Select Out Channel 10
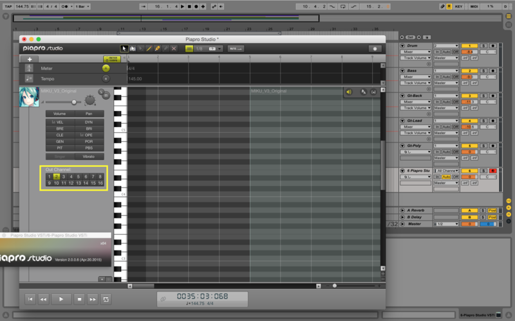This screenshot has width=515, height=321. coord(57,183)
